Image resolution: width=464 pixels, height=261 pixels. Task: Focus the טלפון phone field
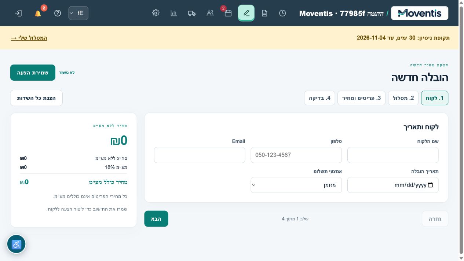click(x=296, y=155)
